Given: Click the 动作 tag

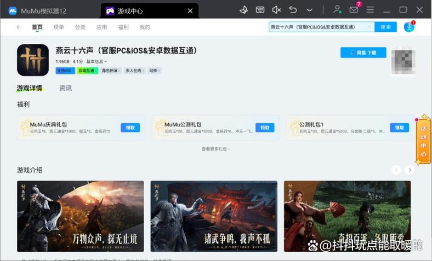Looking at the screenshot, I should 154,71.
